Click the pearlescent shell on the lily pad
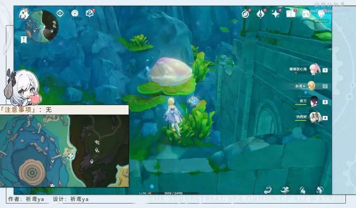 click(170, 72)
